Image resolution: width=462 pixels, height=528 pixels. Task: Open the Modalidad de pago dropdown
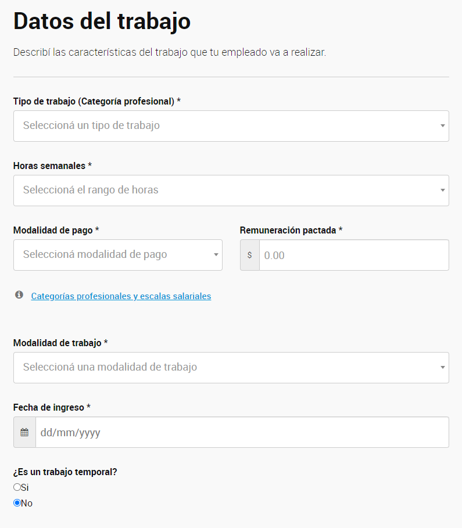(x=118, y=255)
